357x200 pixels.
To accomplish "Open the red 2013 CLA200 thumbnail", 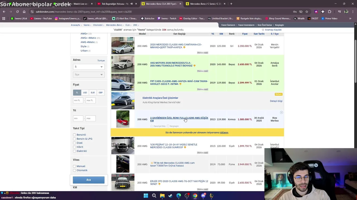I will pyautogui.click(x=123, y=119).
